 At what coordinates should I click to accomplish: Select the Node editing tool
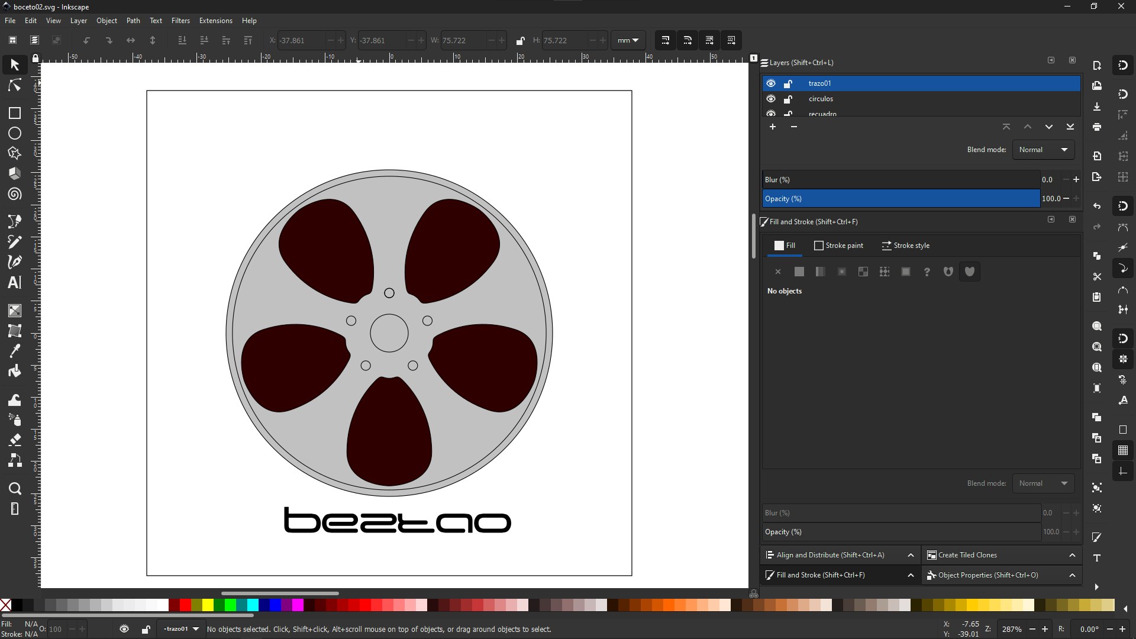click(15, 85)
